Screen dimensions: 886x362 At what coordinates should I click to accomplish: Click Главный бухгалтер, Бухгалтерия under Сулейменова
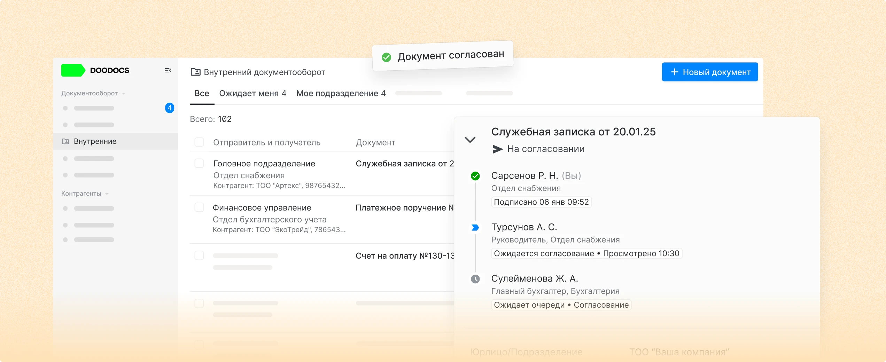[555, 291]
